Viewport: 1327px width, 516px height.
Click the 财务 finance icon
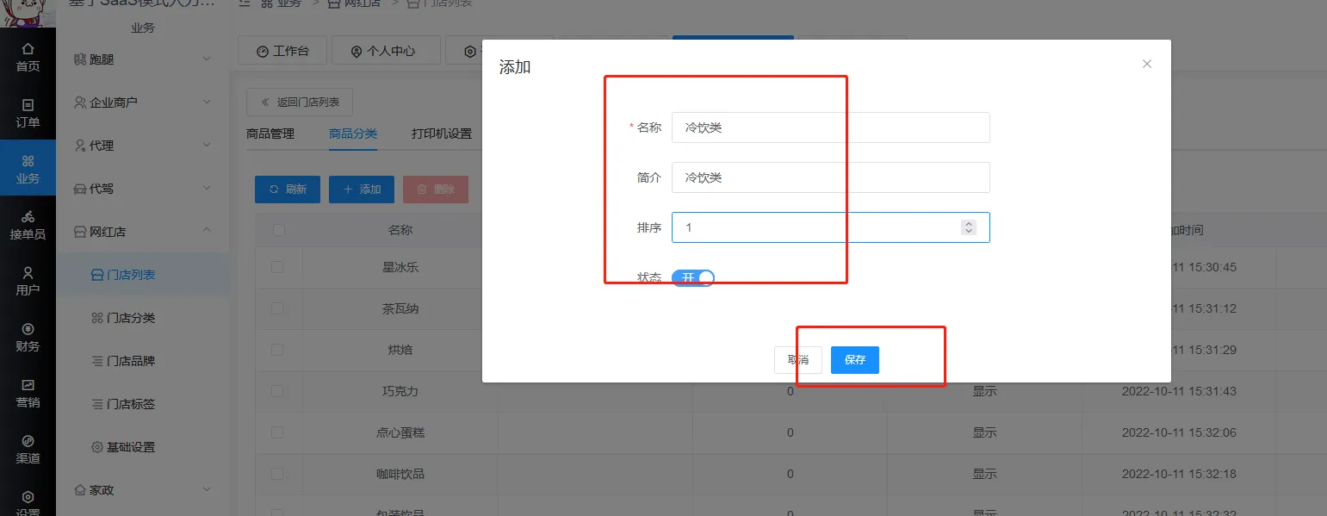28,329
